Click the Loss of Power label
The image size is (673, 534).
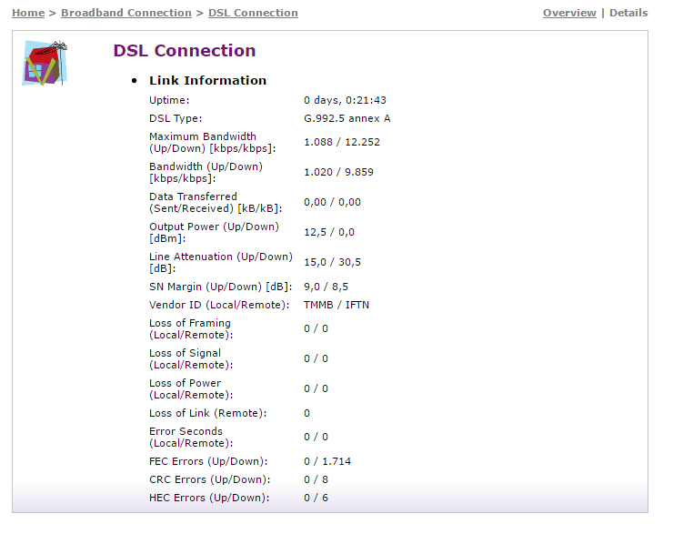(191, 389)
